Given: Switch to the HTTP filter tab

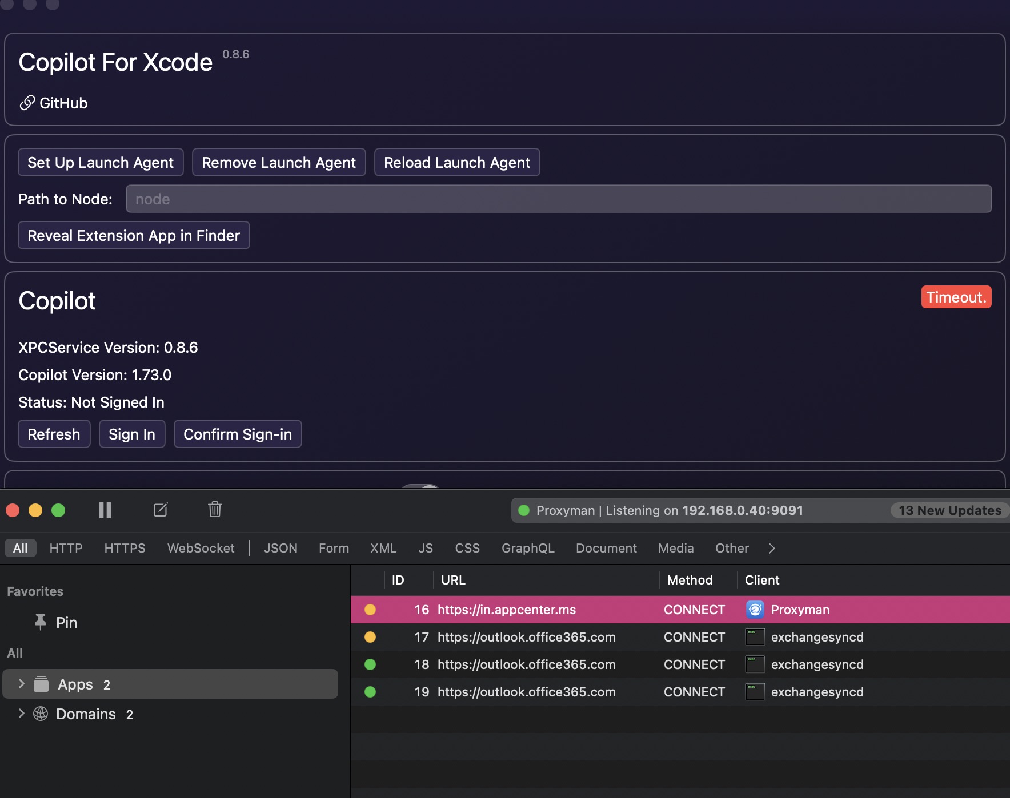Looking at the screenshot, I should click(66, 548).
